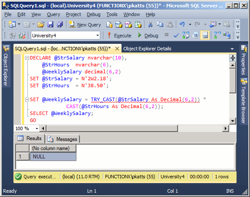Collapse the DECLARE statement block

click(27, 58)
